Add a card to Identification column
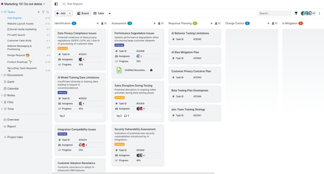The image size is (324, 174). (x=98, y=23)
